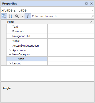Collapse the Misc category chevron
95x103 pixels.
coord(92,22)
